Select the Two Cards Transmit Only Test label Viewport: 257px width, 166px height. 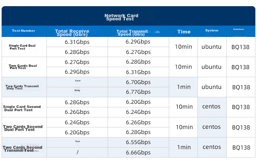pyautogui.click(x=22, y=87)
